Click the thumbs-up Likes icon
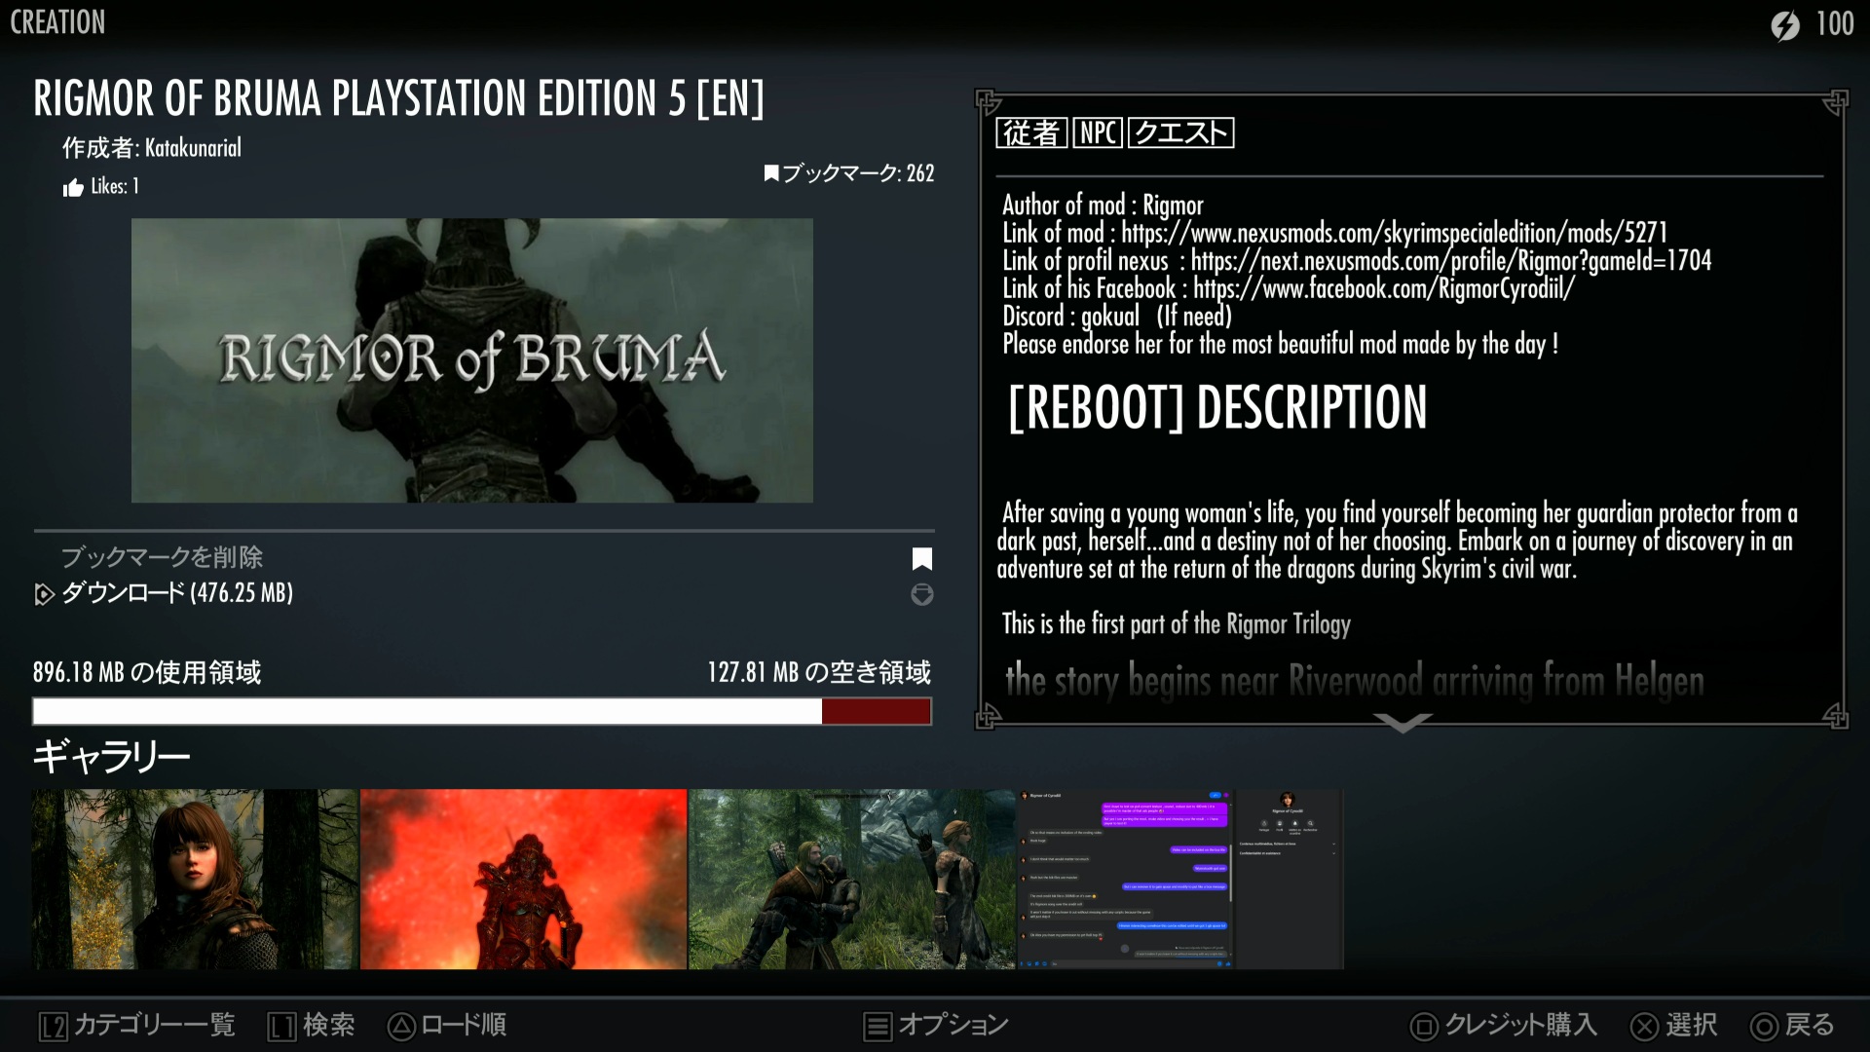Viewport: 1870px width, 1052px height. tap(73, 188)
